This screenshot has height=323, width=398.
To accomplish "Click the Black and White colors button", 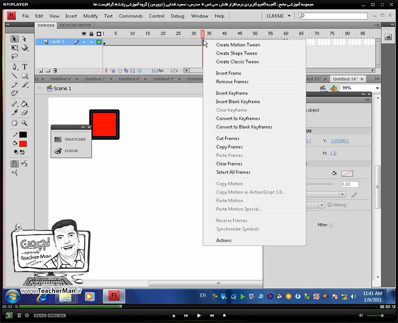I will coord(16,152).
